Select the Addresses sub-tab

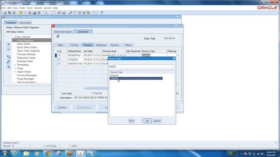(x=101, y=45)
